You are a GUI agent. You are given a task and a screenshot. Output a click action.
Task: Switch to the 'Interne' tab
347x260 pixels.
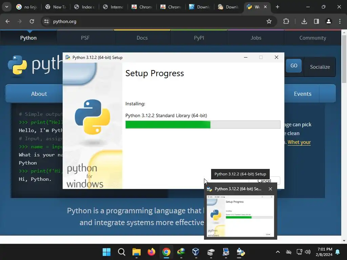113,7
